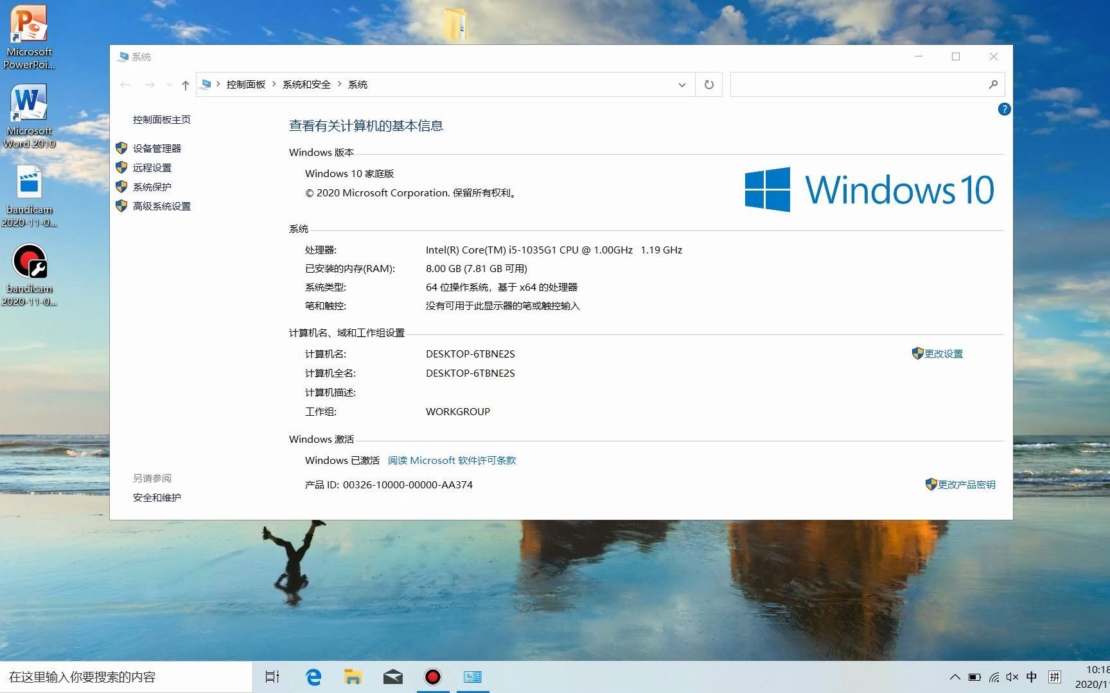Open File Explorer from the taskbar
The width and height of the screenshot is (1110, 693).
coord(353,677)
